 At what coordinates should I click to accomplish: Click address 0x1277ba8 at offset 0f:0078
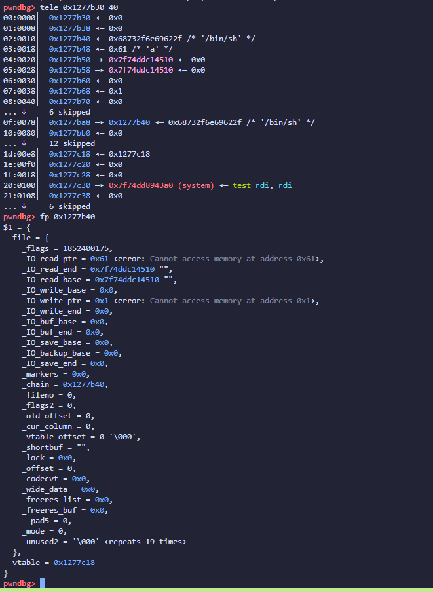point(69,122)
